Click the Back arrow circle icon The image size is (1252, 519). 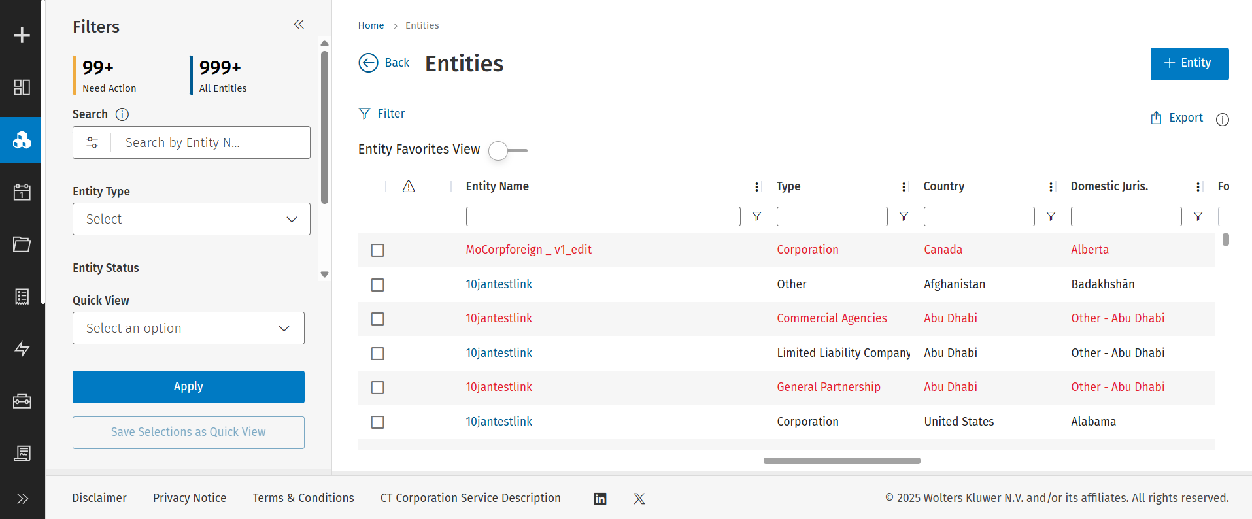369,63
